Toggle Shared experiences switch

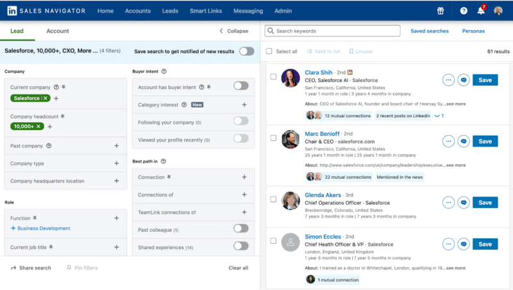pos(241,246)
